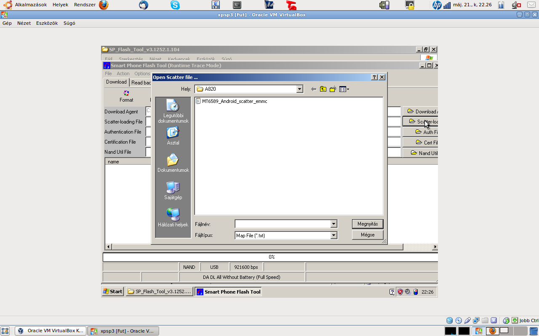Image resolution: width=539 pixels, height=336 pixels.
Task: Open the Fájltípus file type dropdown
Action: tap(334, 236)
